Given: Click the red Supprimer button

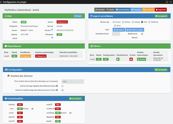Looking at the screenshot, I should [x=161, y=10].
